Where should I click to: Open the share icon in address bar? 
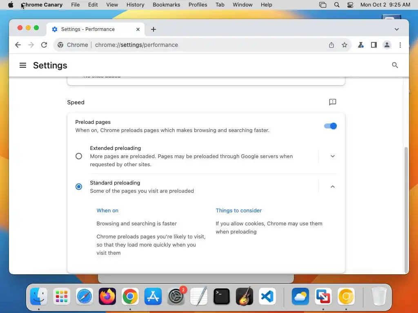(331, 45)
